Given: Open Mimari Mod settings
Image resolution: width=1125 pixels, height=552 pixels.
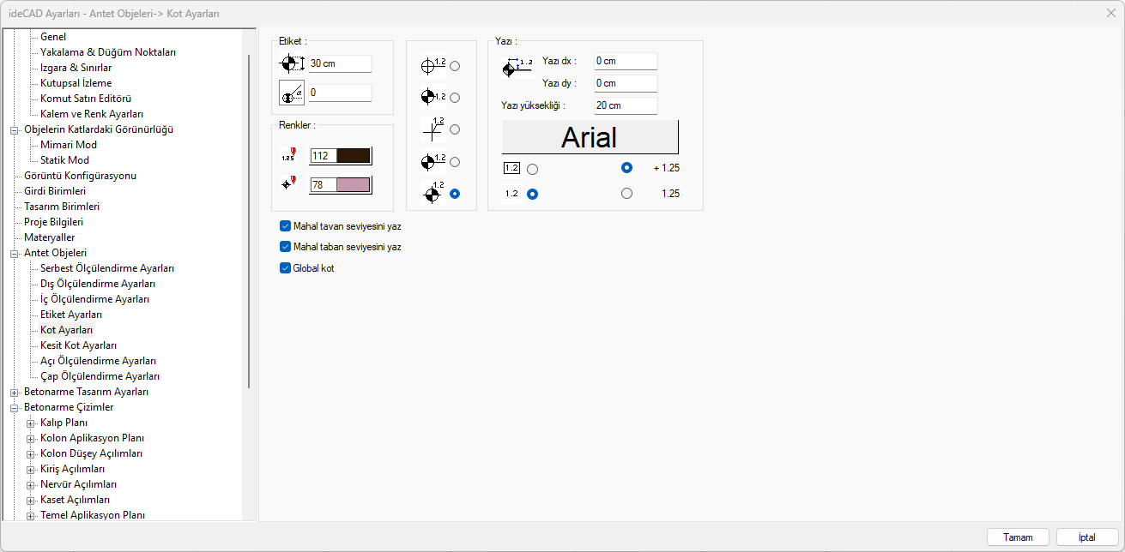Looking at the screenshot, I should coord(69,145).
